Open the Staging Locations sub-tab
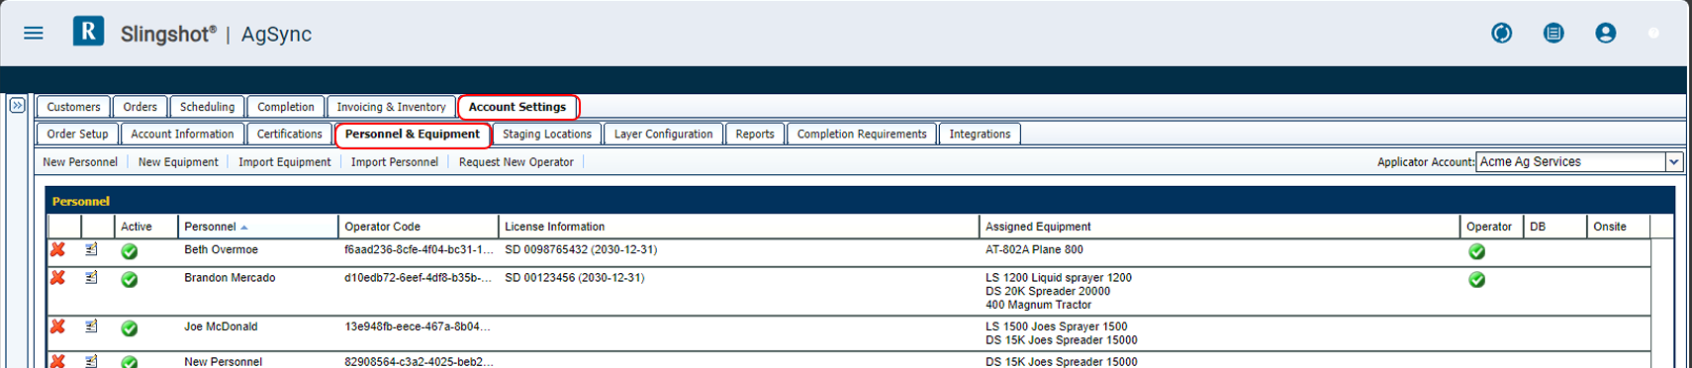Image resolution: width=1692 pixels, height=368 pixels. coord(546,134)
